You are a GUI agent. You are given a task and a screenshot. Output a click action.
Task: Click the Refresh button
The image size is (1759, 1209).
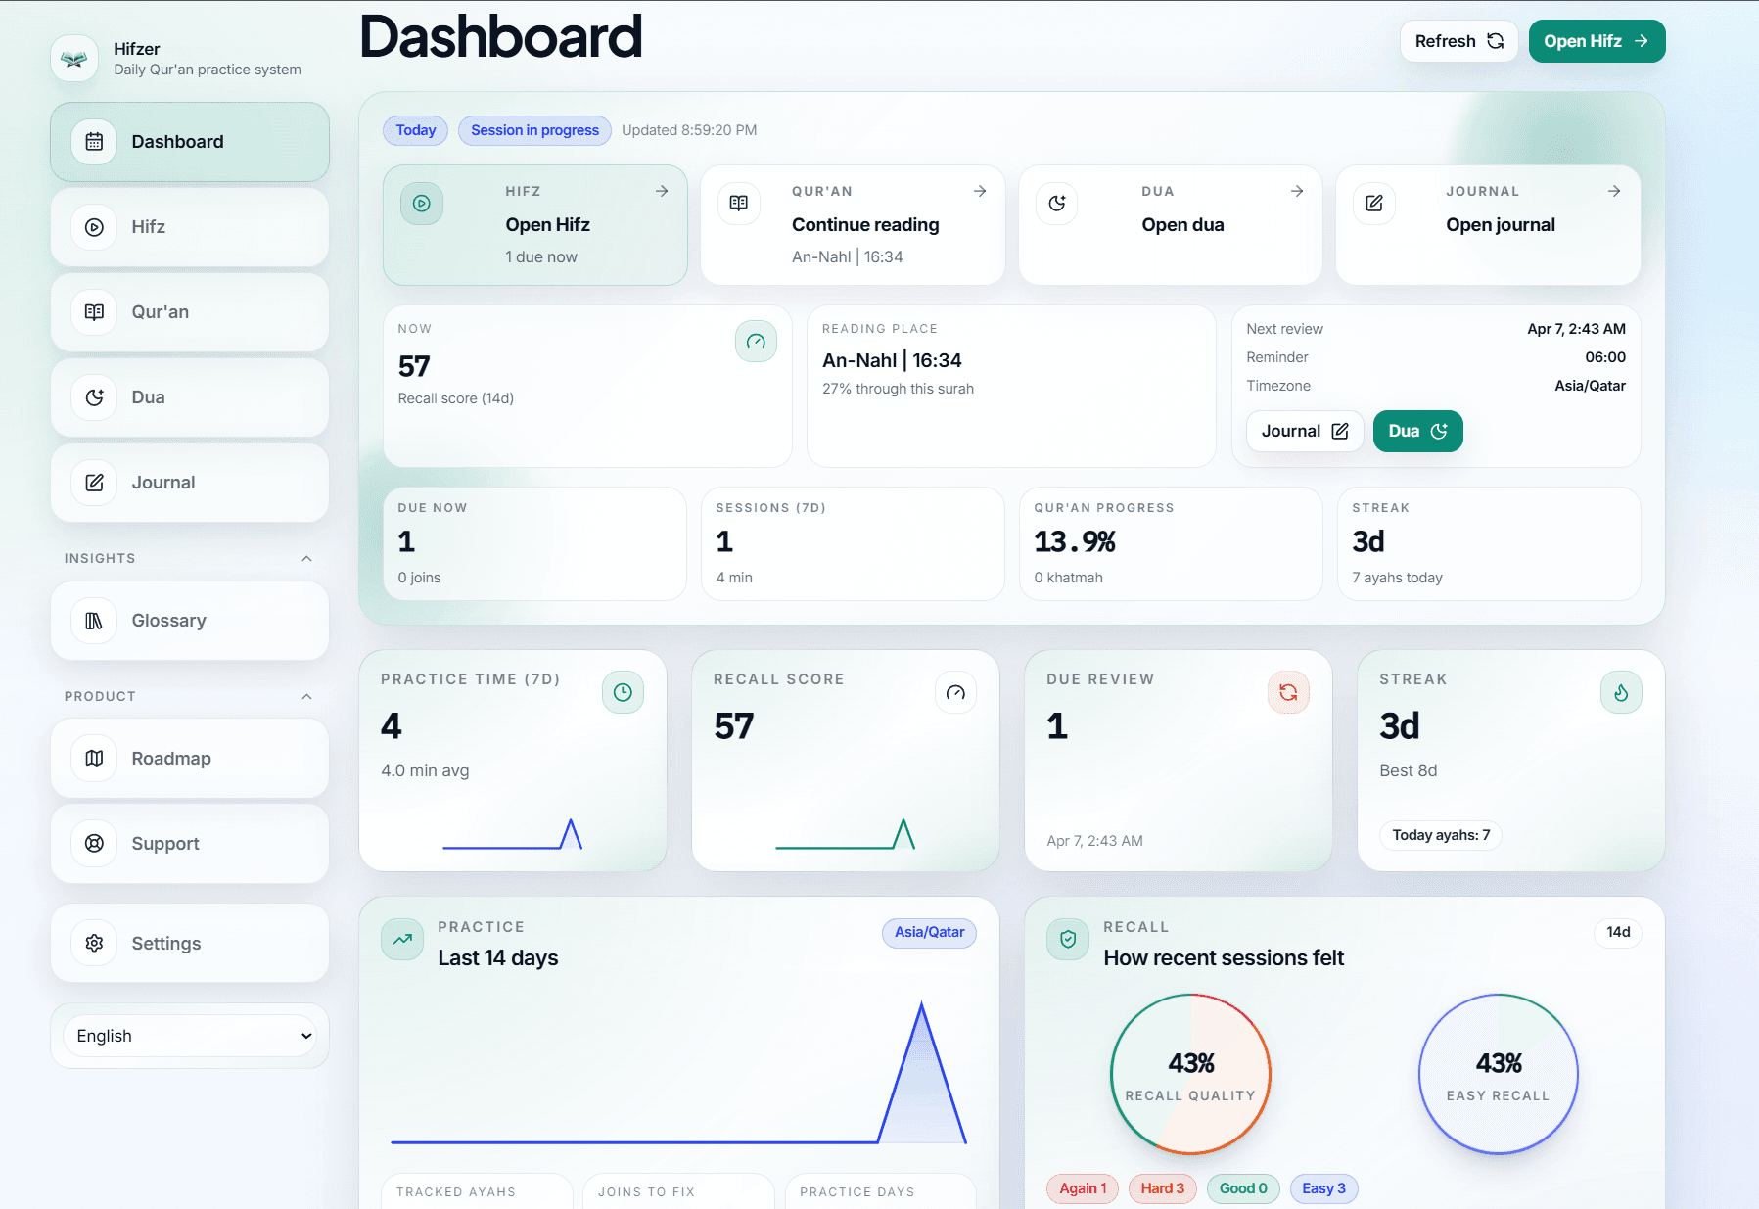[1458, 41]
